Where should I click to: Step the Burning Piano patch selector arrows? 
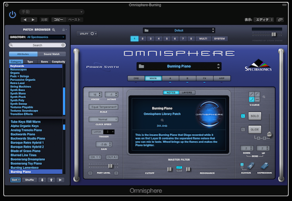[x=218, y=66]
